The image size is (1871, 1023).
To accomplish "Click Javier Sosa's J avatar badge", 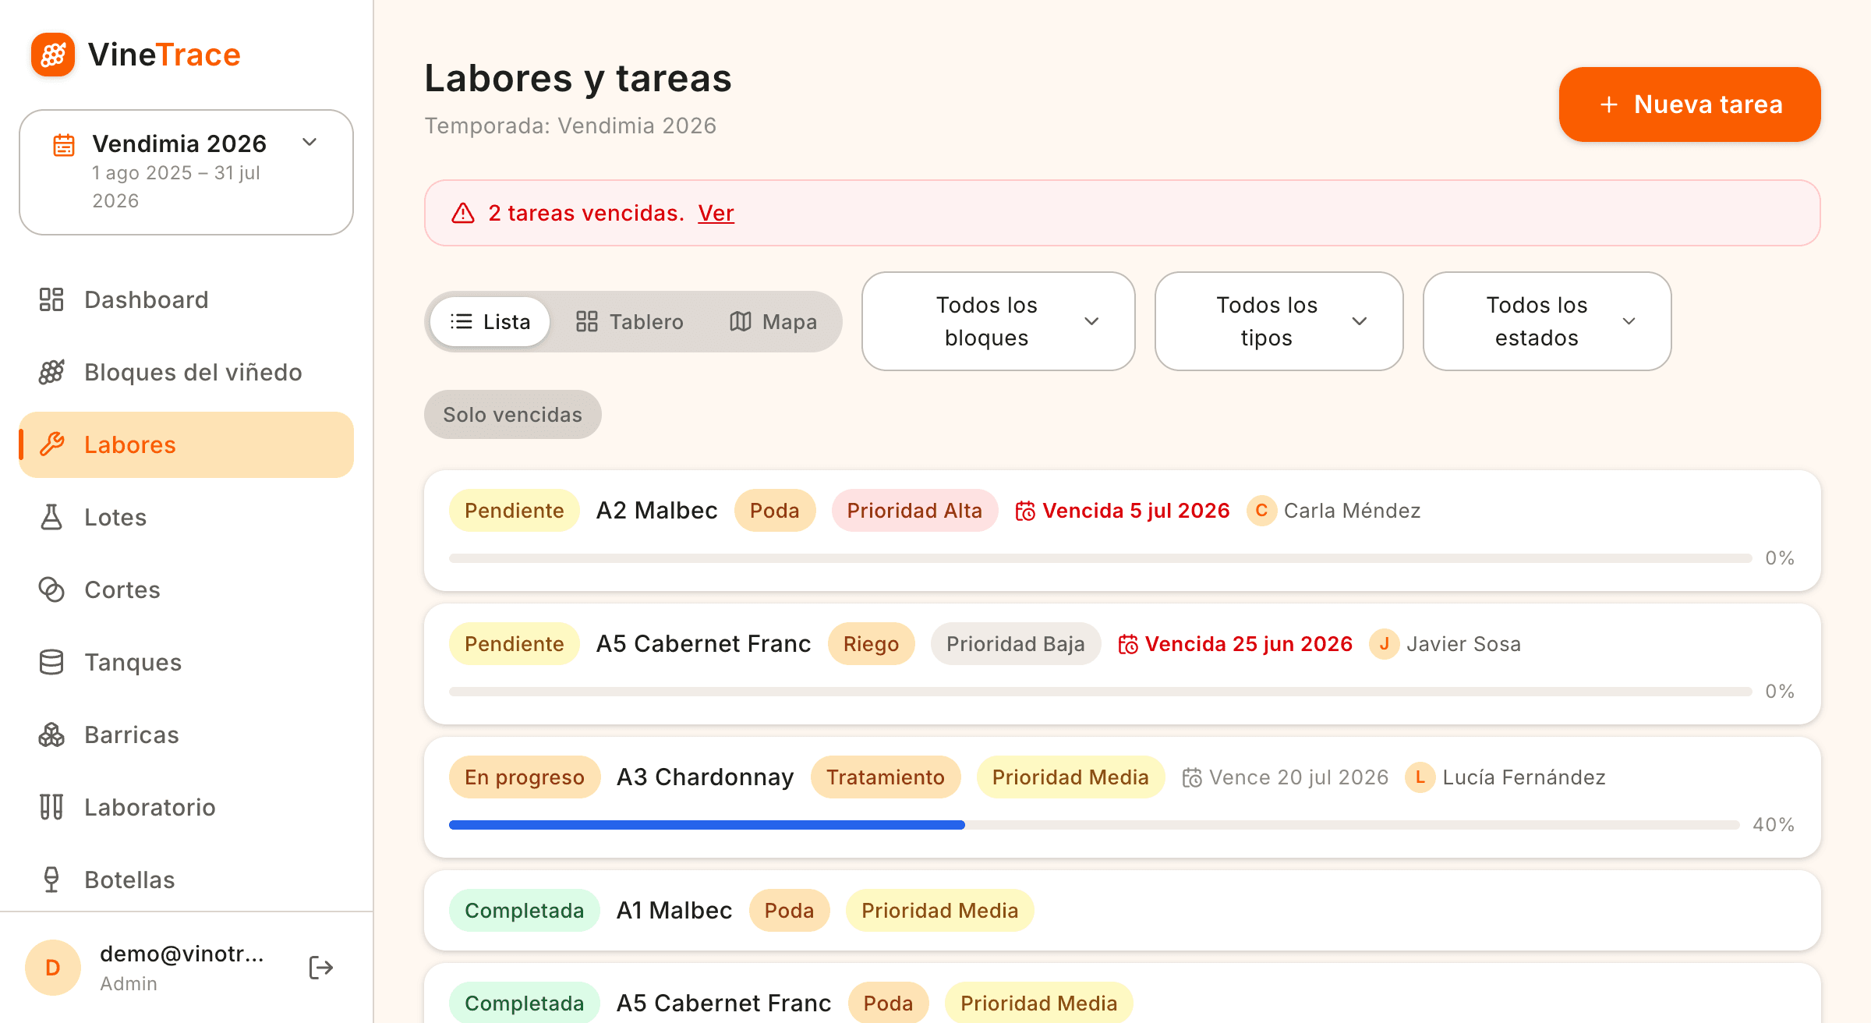I will [1384, 644].
